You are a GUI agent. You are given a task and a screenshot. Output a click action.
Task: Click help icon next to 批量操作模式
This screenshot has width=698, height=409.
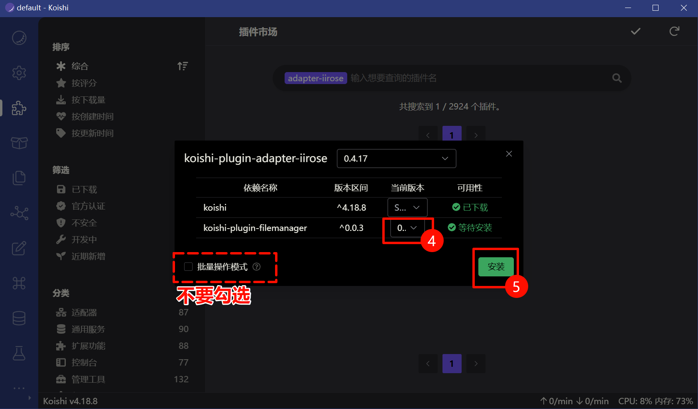coord(257,267)
